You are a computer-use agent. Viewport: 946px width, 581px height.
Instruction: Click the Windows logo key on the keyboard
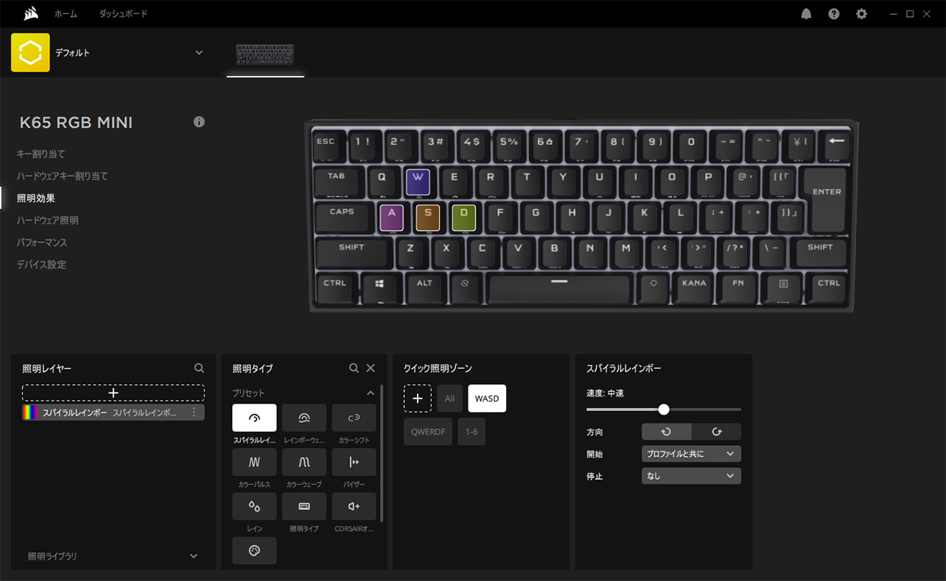coord(380,288)
